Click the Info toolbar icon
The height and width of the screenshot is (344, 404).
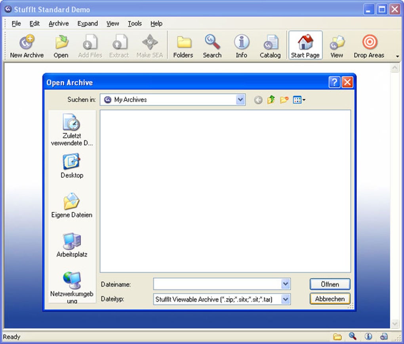pyautogui.click(x=242, y=46)
